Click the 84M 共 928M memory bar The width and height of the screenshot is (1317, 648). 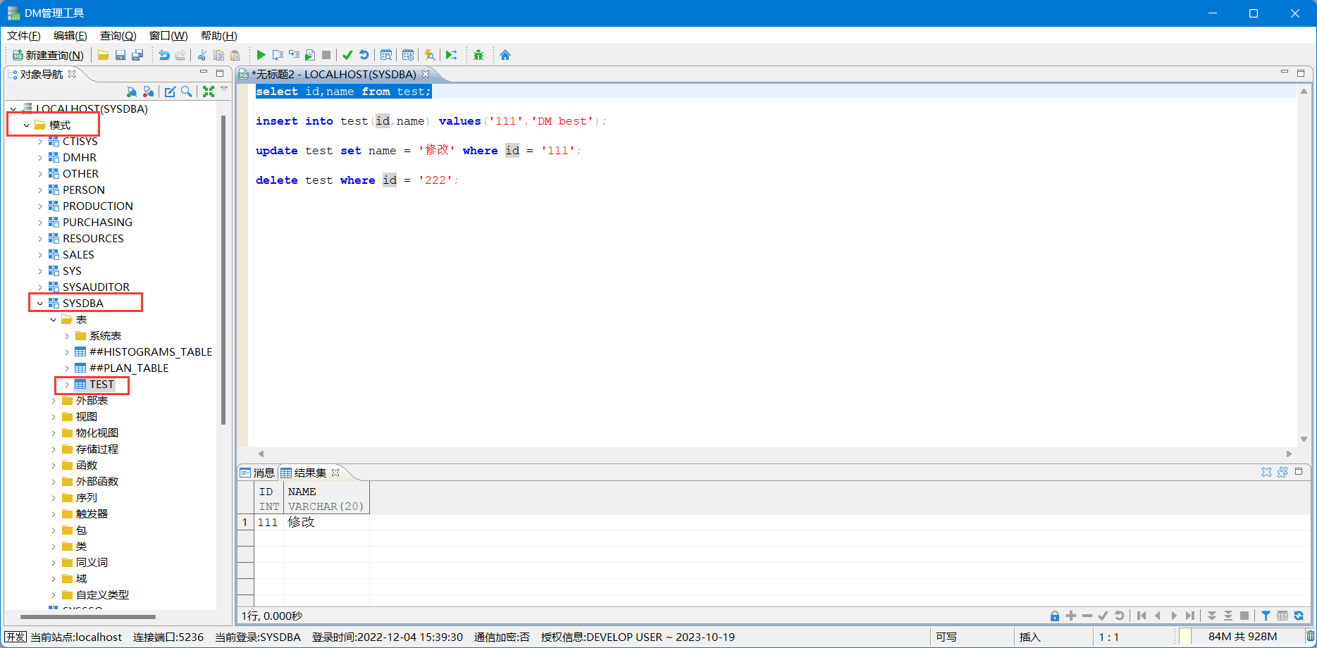(x=1242, y=637)
